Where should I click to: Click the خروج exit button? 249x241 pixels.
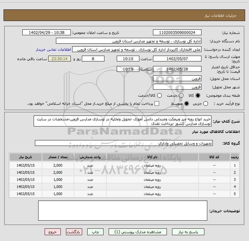53,232
